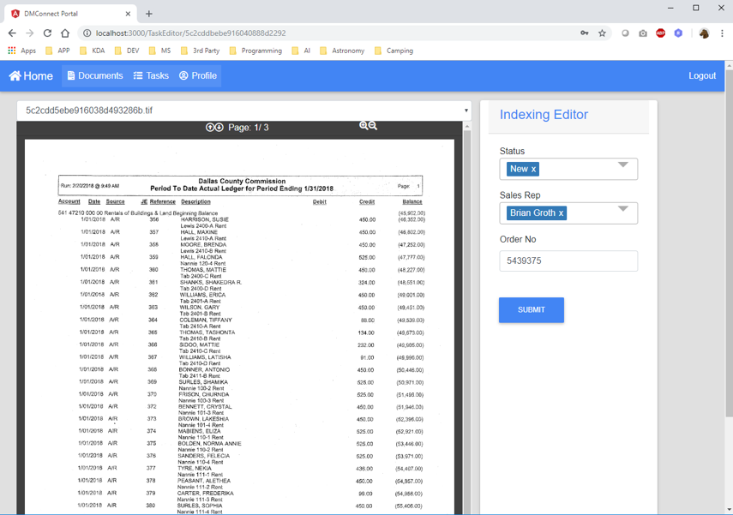Open the Tasks menu item

[151, 75]
